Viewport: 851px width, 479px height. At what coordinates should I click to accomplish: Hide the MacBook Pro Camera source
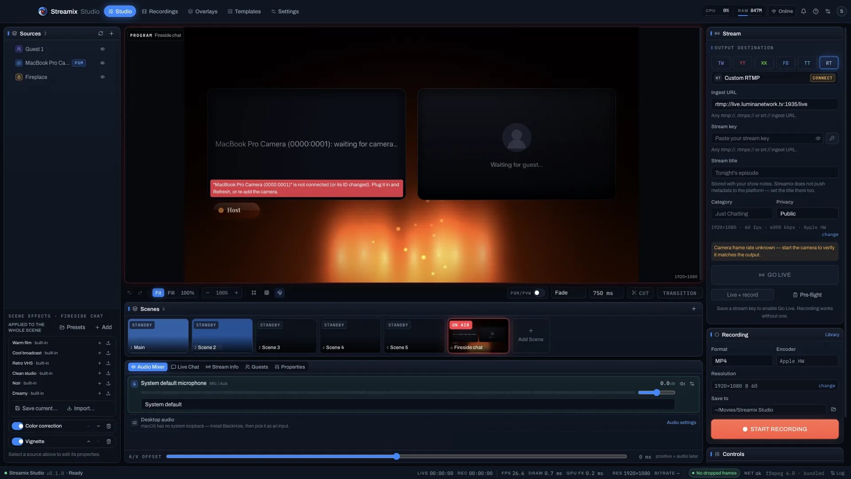coord(102,63)
